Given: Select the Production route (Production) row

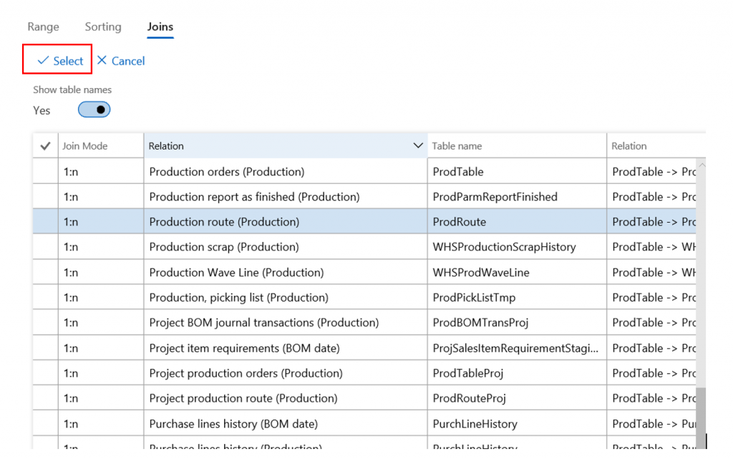Looking at the screenshot, I should pyautogui.click(x=224, y=222).
